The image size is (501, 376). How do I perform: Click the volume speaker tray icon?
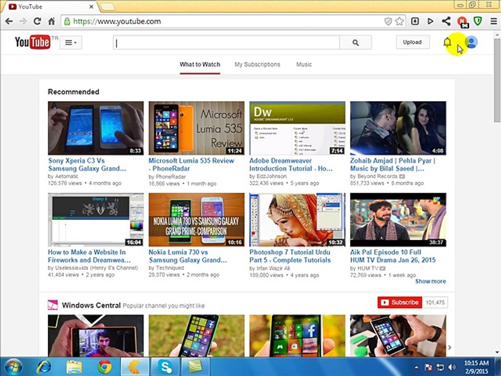(x=451, y=367)
